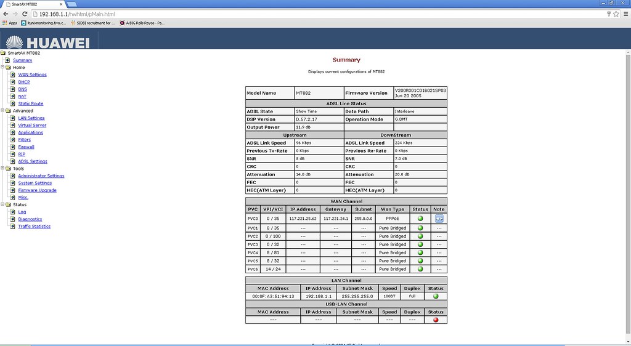Open System Settings link
The height and width of the screenshot is (346, 631).
click(35, 183)
